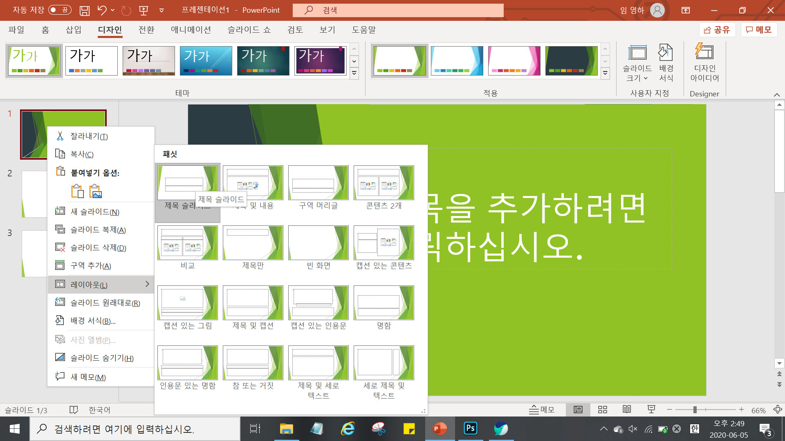Click the PowerPoint icon in taskbar
Screen dimensions: 785x441
pyautogui.click(x=440, y=429)
